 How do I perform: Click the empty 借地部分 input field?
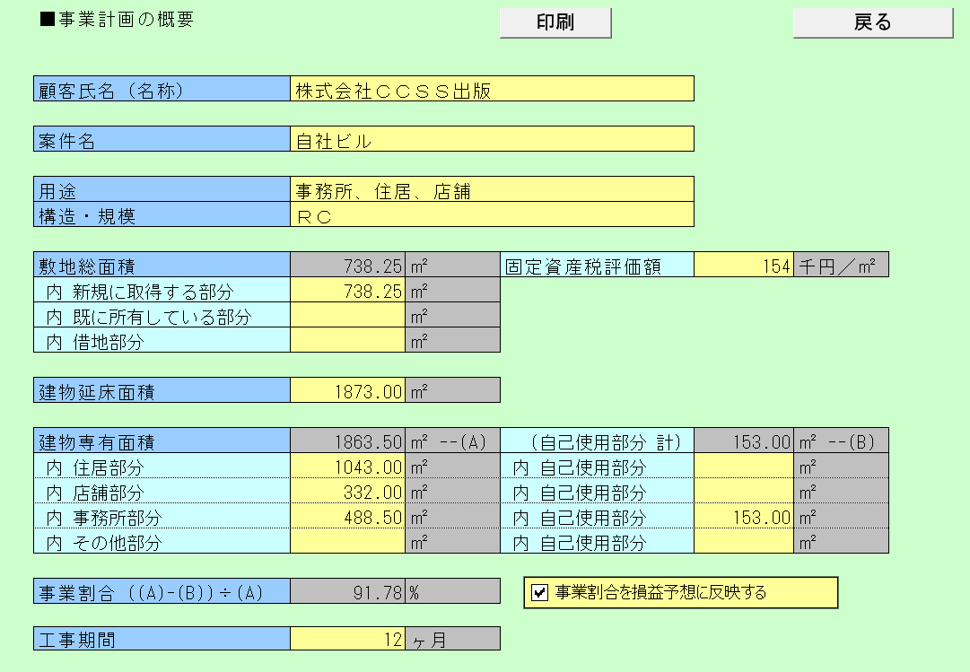[x=347, y=341]
